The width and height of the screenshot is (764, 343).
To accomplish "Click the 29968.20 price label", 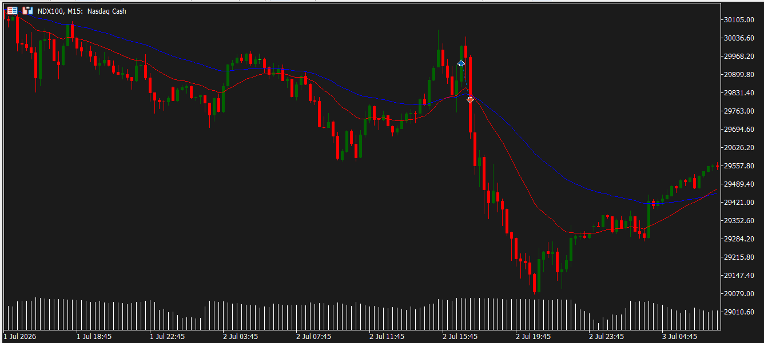I will coord(739,57).
